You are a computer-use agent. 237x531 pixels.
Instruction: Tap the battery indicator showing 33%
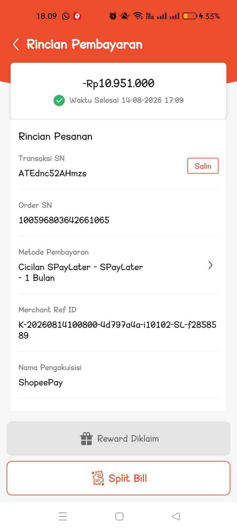pyautogui.click(x=201, y=16)
